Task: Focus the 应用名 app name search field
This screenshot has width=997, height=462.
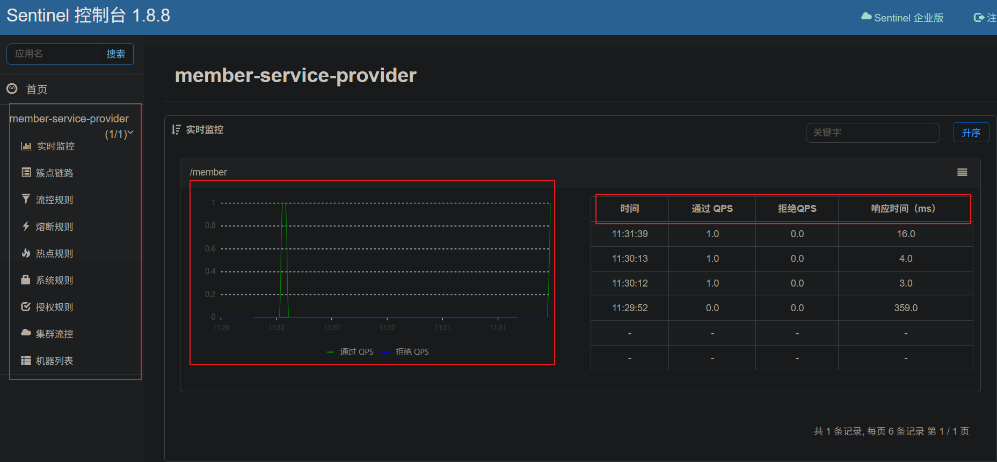Action: coord(53,54)
